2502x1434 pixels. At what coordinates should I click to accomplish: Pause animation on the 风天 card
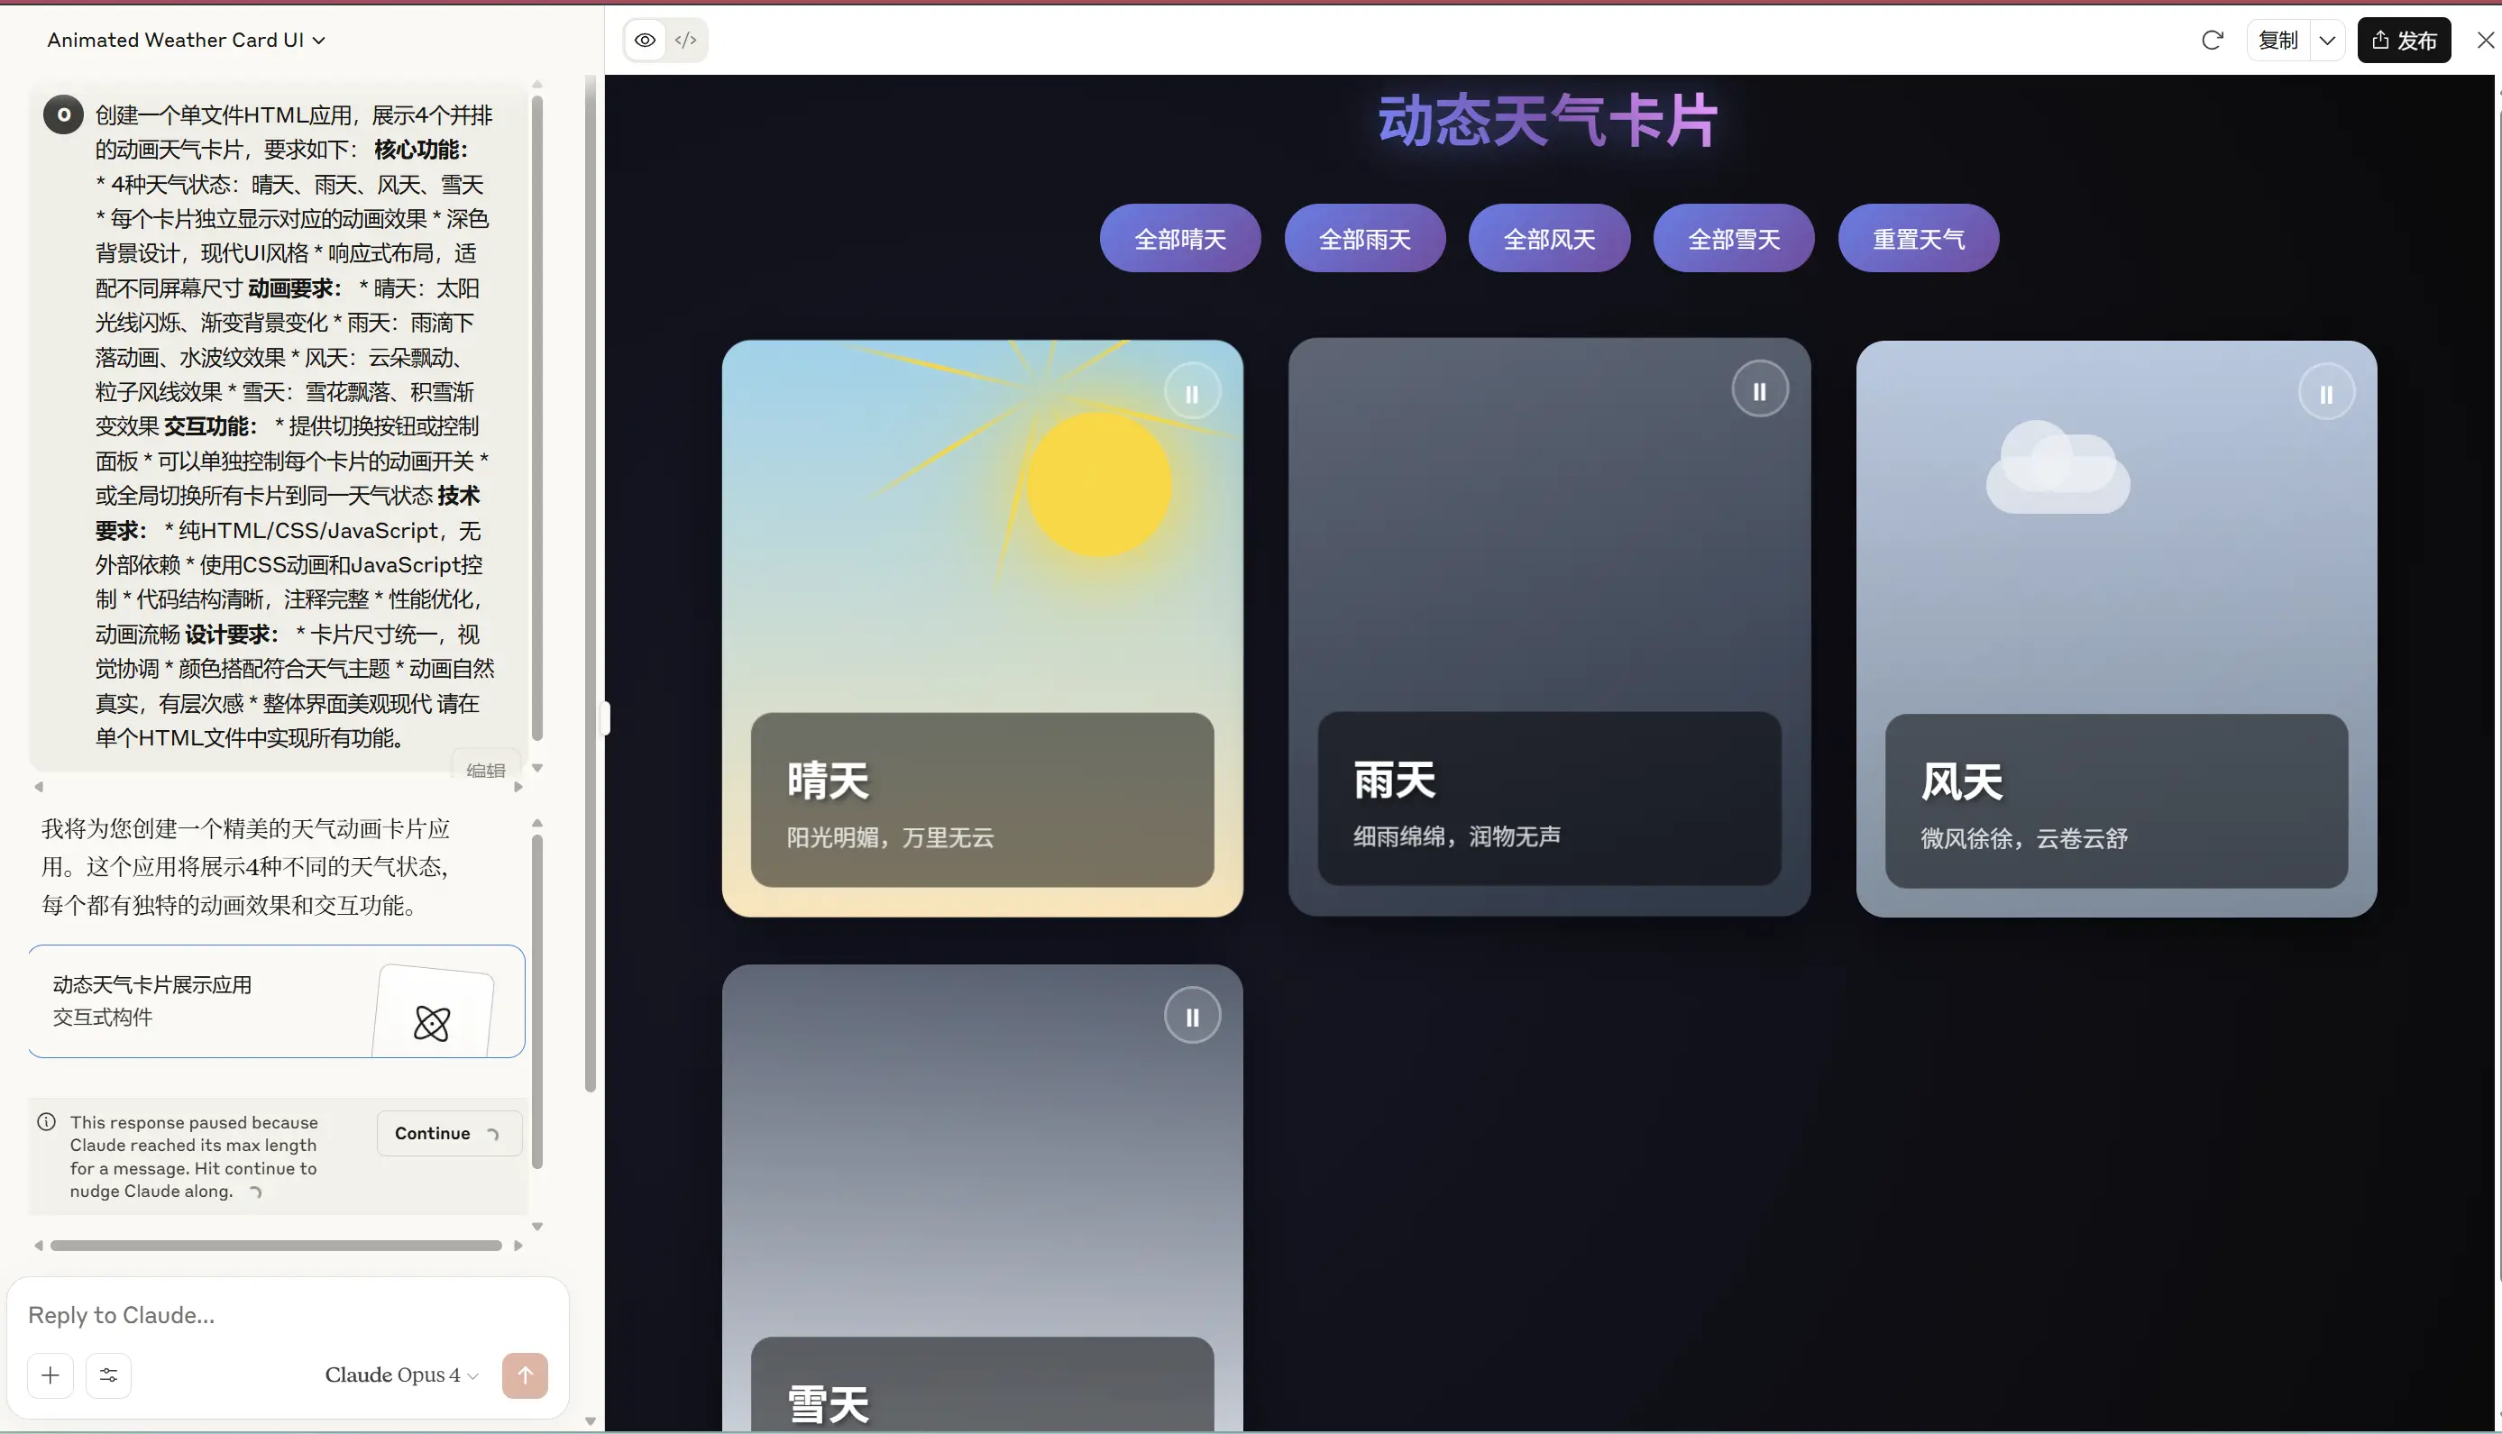(x=2327, y=394)
